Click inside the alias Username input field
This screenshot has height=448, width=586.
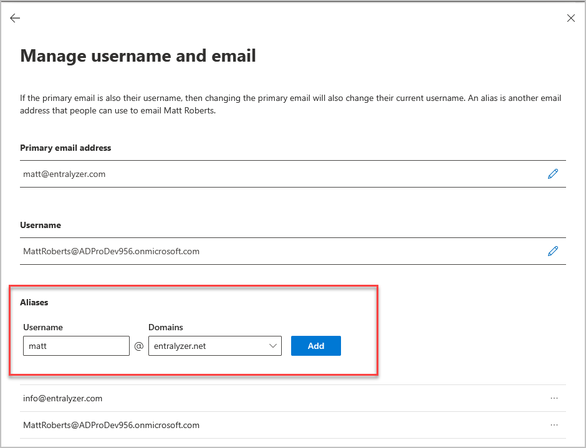76,346
